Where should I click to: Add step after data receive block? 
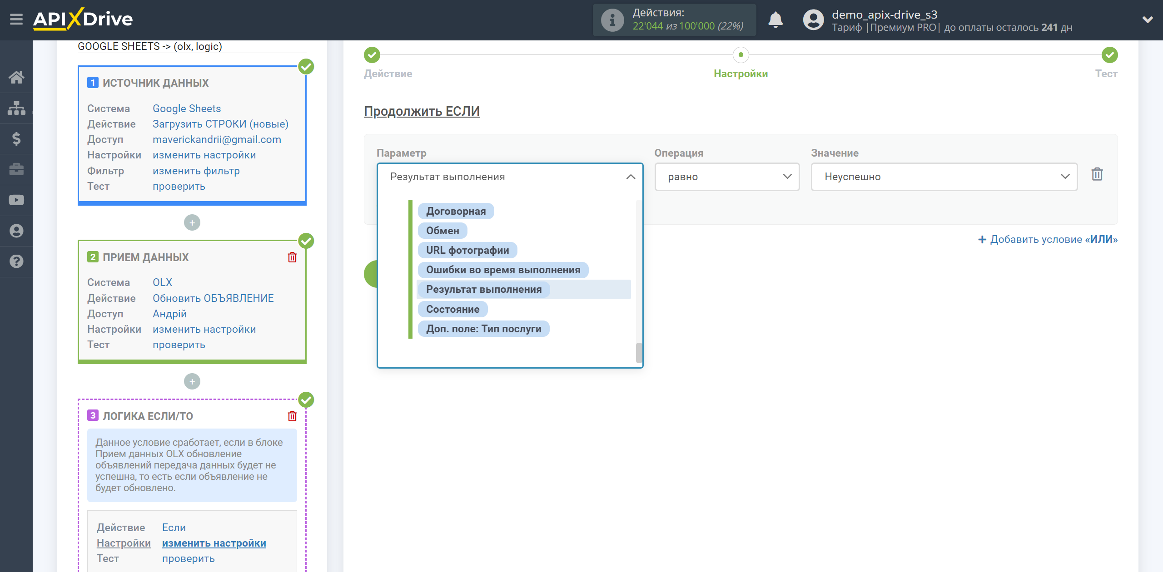coord(192,381)
